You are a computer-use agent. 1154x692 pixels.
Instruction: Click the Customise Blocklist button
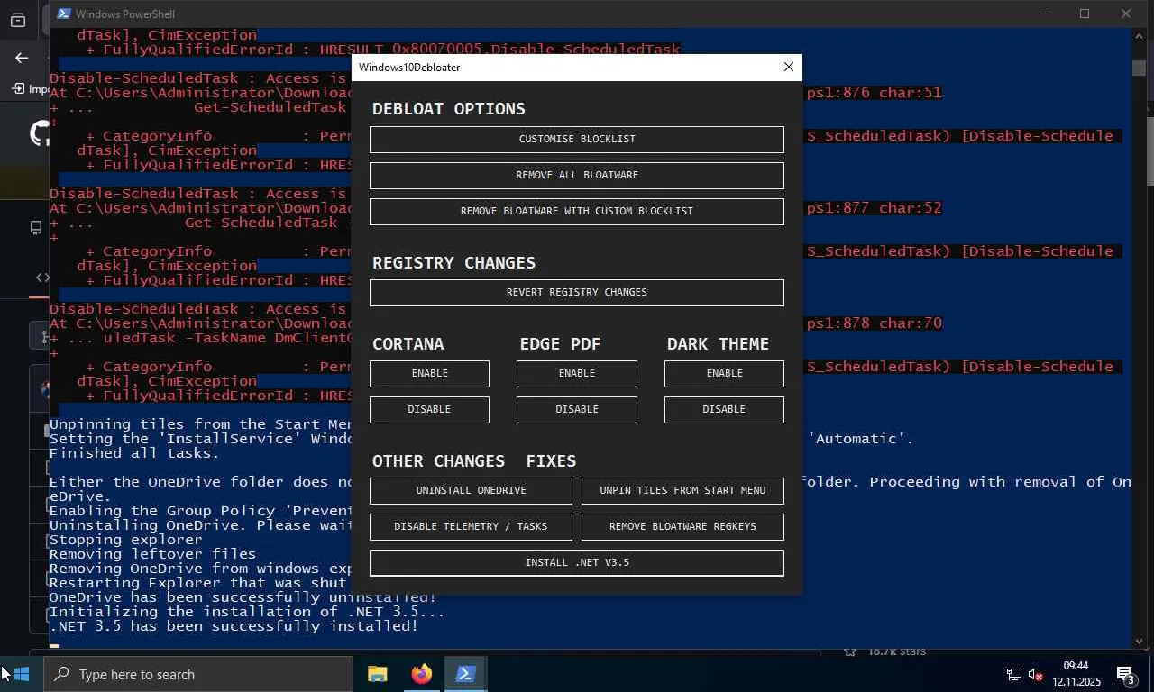[x=577, y=139]
